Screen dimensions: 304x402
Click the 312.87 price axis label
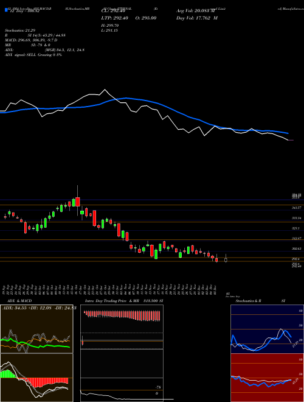click(x=296, y=238)
